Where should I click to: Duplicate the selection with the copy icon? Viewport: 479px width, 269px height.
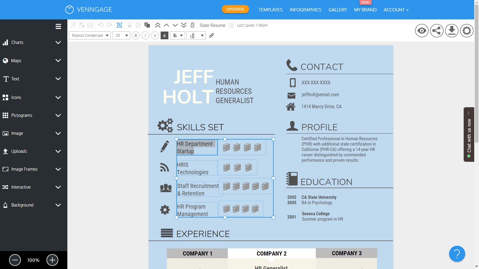[147, 25]
